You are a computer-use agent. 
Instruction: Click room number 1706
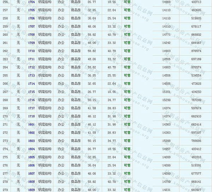point(31,18)
